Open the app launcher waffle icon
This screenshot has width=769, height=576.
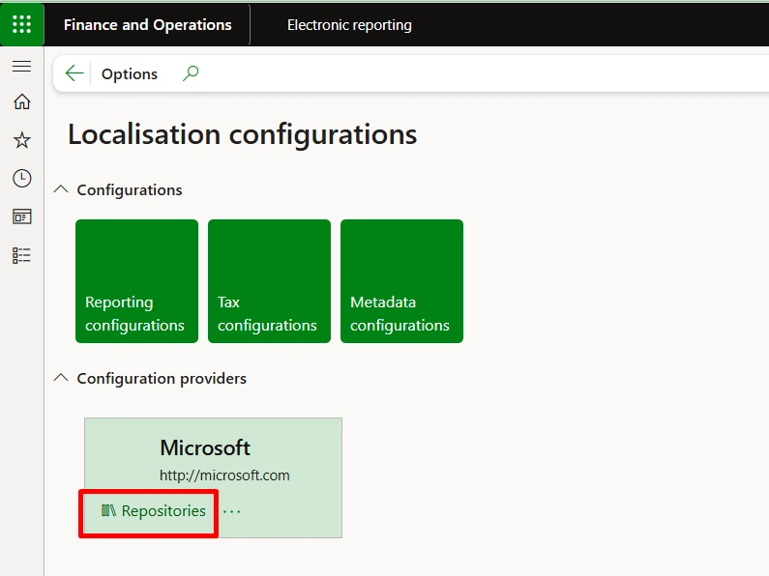point(21,24)
